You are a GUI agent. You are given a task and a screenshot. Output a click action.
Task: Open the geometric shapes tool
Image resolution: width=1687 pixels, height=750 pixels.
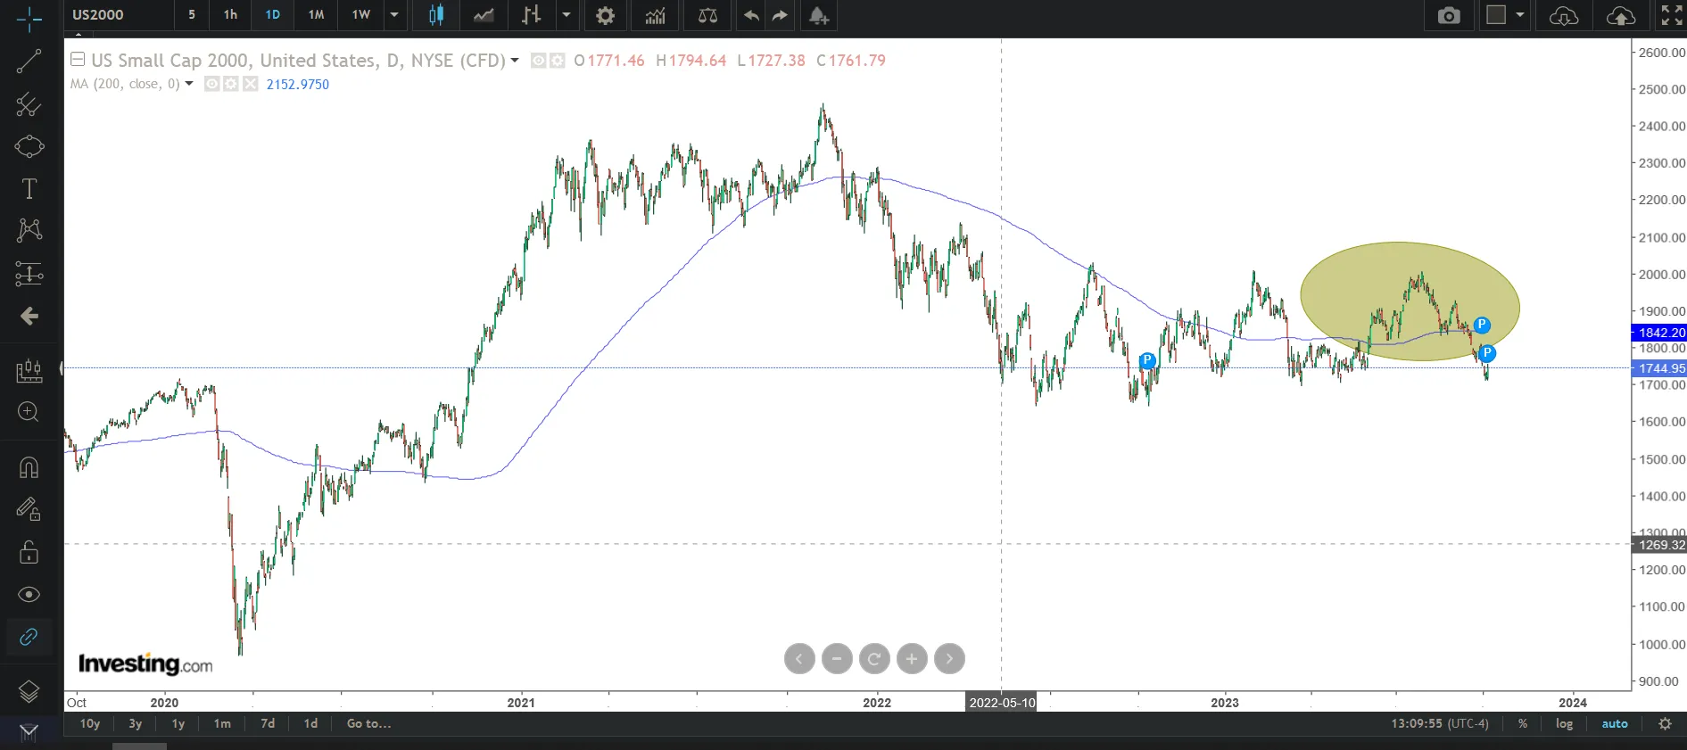point(29,146)
